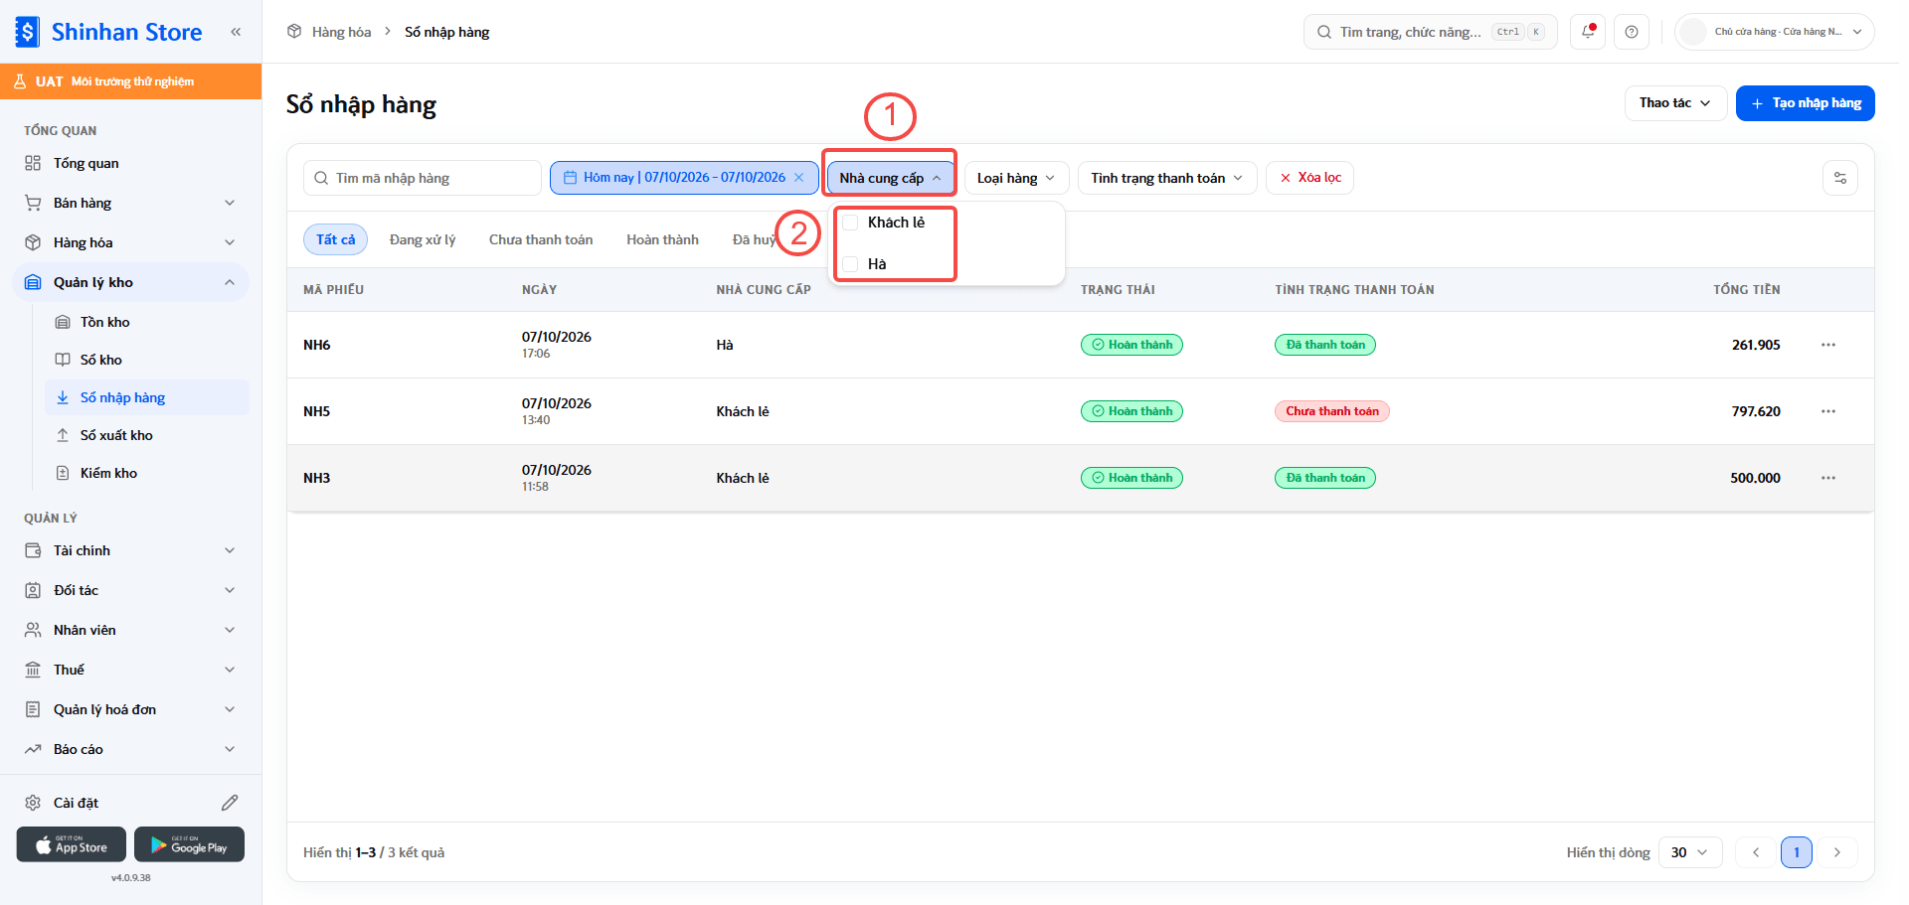
Task: Open the Loại hàng filter dropdown
Action: [1016, 178]
